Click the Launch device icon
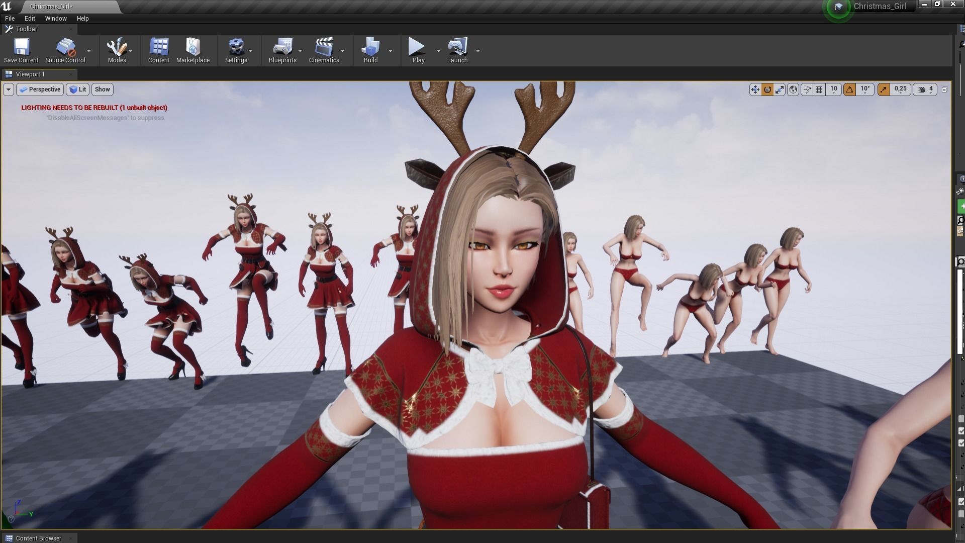 [x=457, y=47]
